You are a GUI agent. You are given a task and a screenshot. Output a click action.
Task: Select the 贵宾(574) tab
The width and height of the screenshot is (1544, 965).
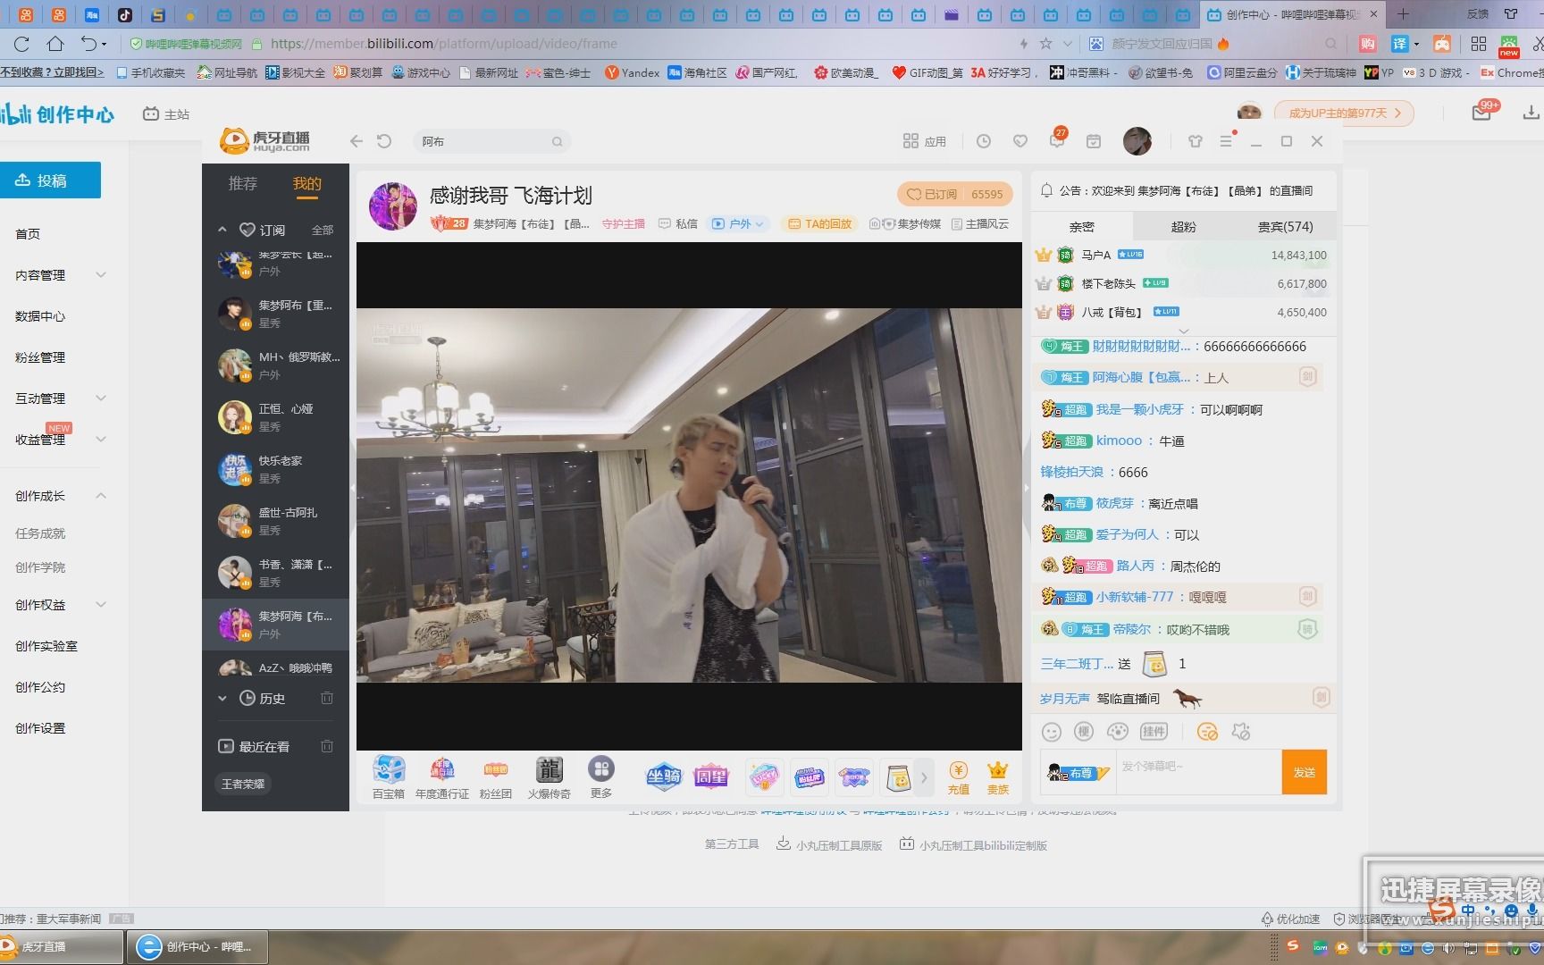pyautogui.click(x=1285, y=227)
